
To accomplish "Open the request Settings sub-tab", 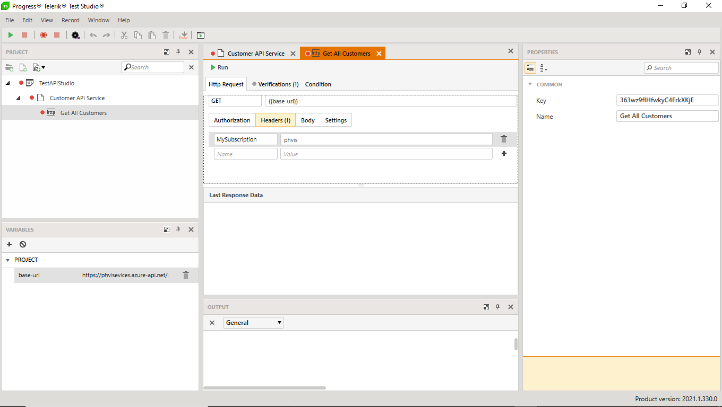I will point(336,120).
